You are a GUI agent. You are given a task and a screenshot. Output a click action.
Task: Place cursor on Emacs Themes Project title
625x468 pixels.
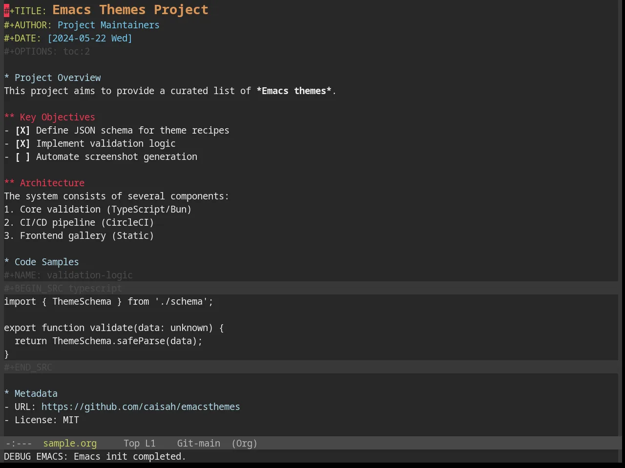(130, 10)
